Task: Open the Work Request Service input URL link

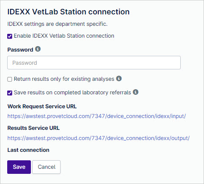Action: click(x=96, y=116)
